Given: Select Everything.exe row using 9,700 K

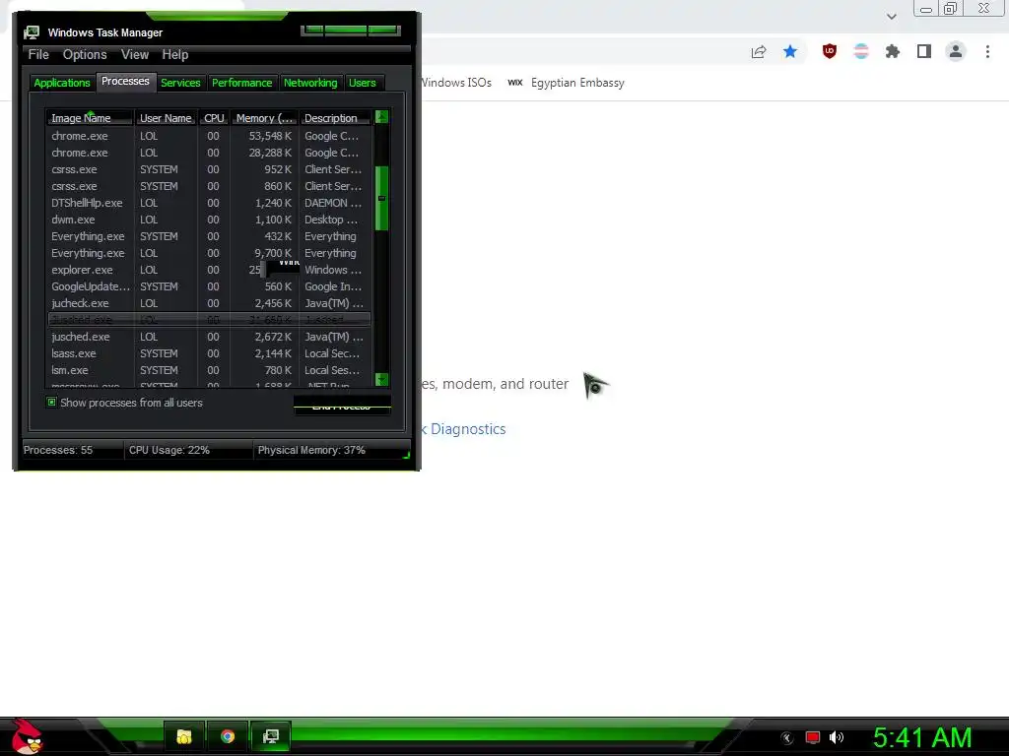Looking at the screenshot, I should point(209,253).
